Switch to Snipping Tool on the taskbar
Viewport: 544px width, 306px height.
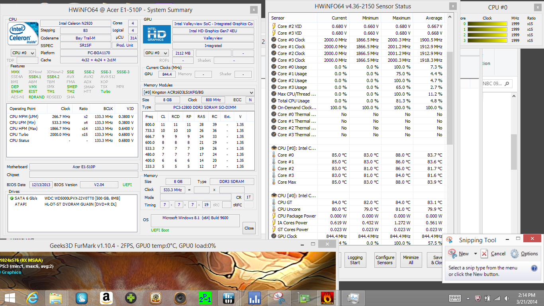279,298
